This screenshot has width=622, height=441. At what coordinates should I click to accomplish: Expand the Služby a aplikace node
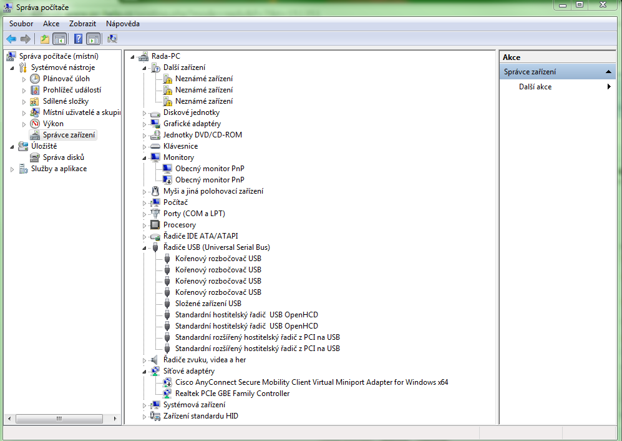[x=12, y=169]
